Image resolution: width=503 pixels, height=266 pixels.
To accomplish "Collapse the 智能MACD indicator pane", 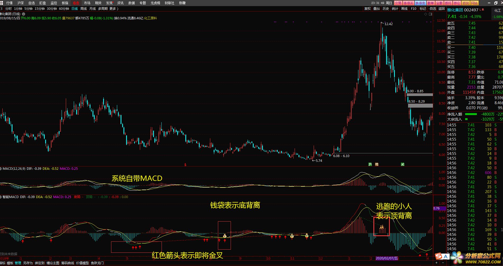I will point(1,197).
